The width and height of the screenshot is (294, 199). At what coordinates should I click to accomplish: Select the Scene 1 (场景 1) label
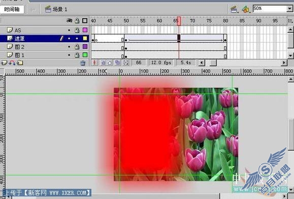pos(59,9)
